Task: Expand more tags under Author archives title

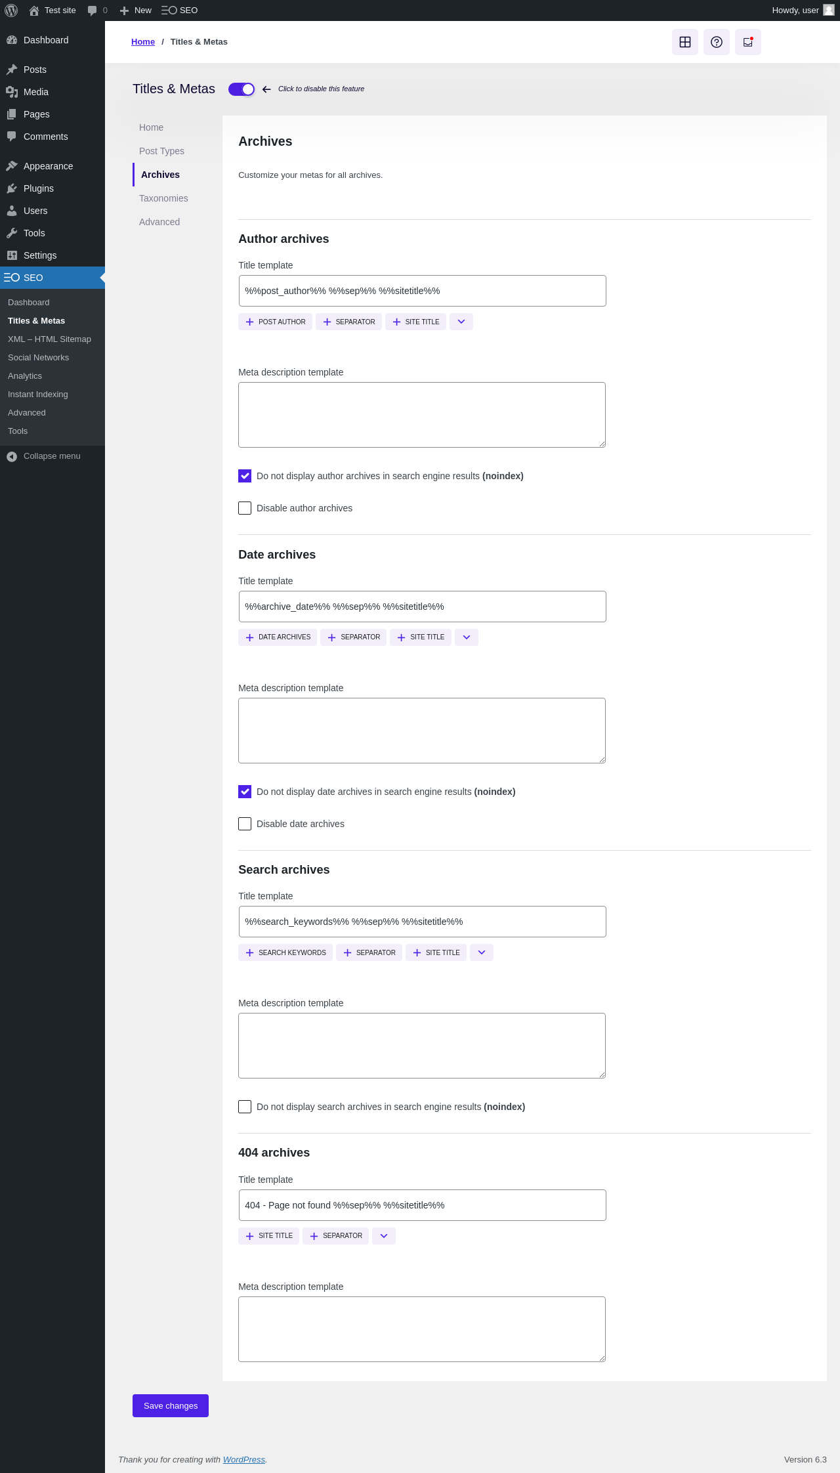Action: pyautogui.click(x=461, y=322)
